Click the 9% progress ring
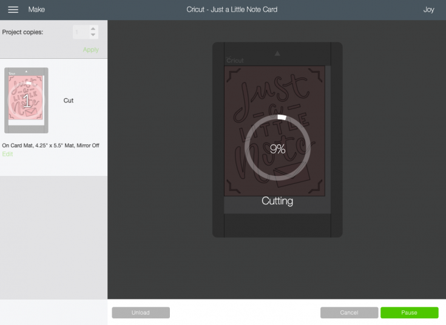The height and width of the screenshot is (325, 446). [x=277, y=147]
